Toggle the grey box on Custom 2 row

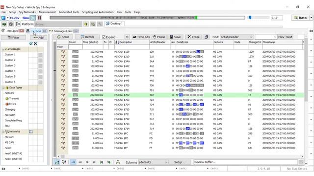coord(40,60)
